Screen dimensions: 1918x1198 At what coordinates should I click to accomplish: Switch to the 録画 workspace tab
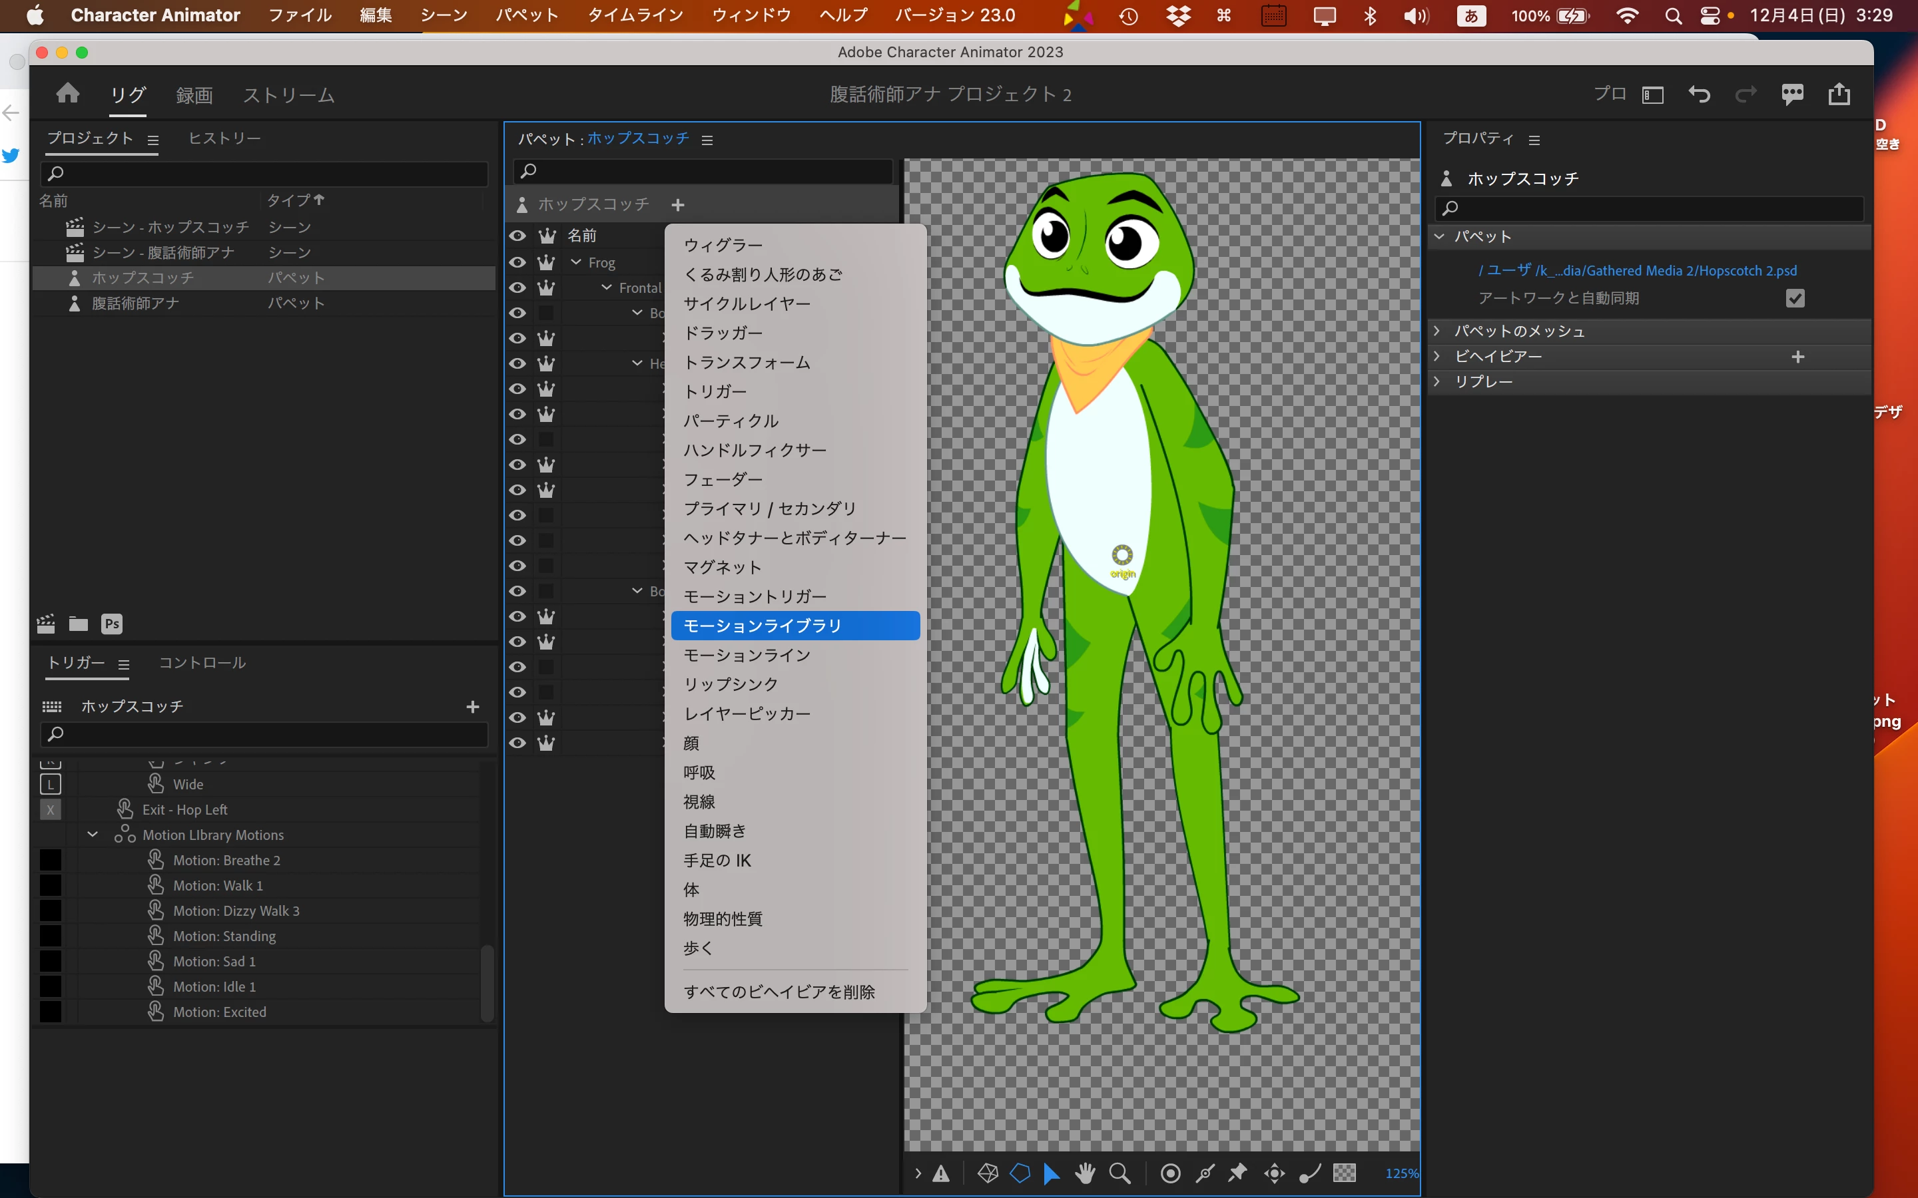194,95
